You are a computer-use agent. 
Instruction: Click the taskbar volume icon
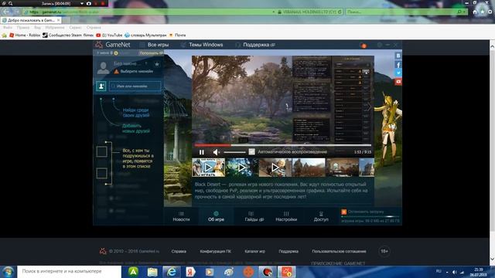point(454,272)
